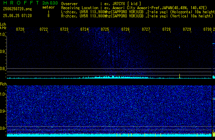
Task: Click the 0724 time marker
Action: 84,29
